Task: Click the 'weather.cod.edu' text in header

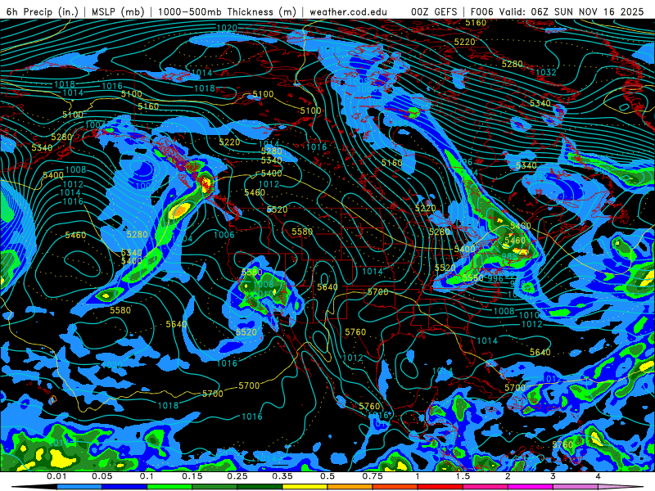Action: click(x=348, y=11)
